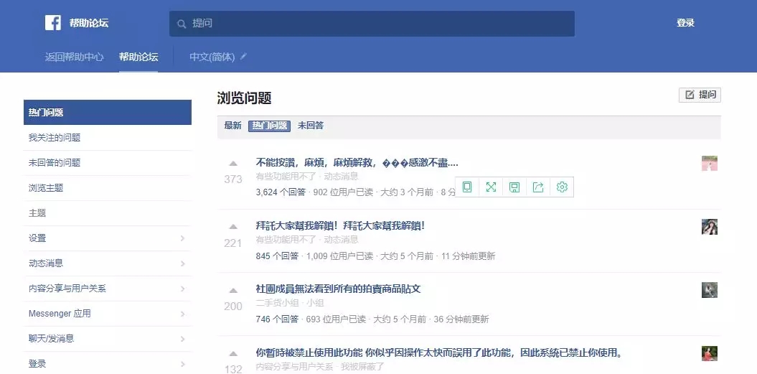Image resolution: width=757 pixels, height=374 pixels.
Task: Click the search magnifier icon
Action: click(182, 24)
